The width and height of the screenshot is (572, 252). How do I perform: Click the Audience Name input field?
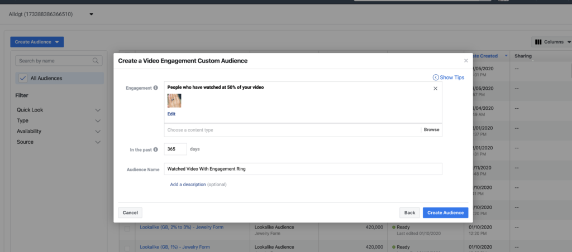(303, 169)
